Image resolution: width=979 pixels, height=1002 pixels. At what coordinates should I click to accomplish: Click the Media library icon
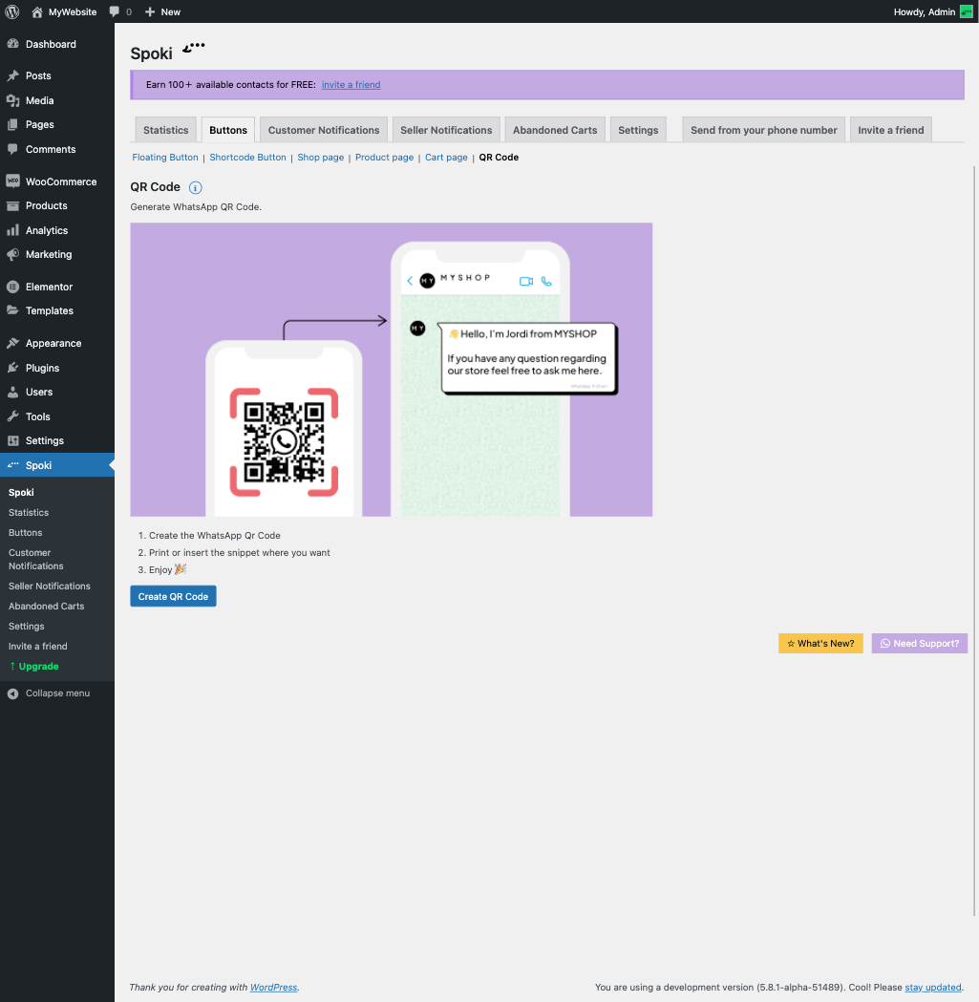click(12, 100)
